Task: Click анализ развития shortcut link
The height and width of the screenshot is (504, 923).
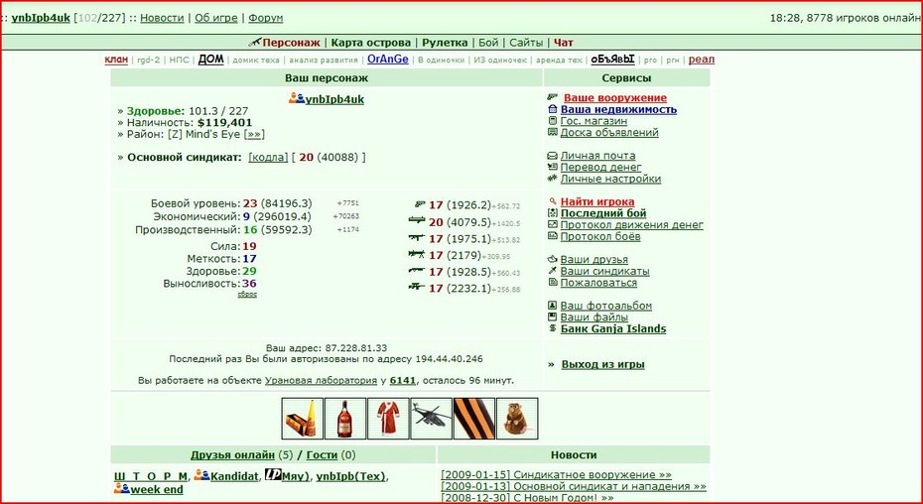Action: 324,60
